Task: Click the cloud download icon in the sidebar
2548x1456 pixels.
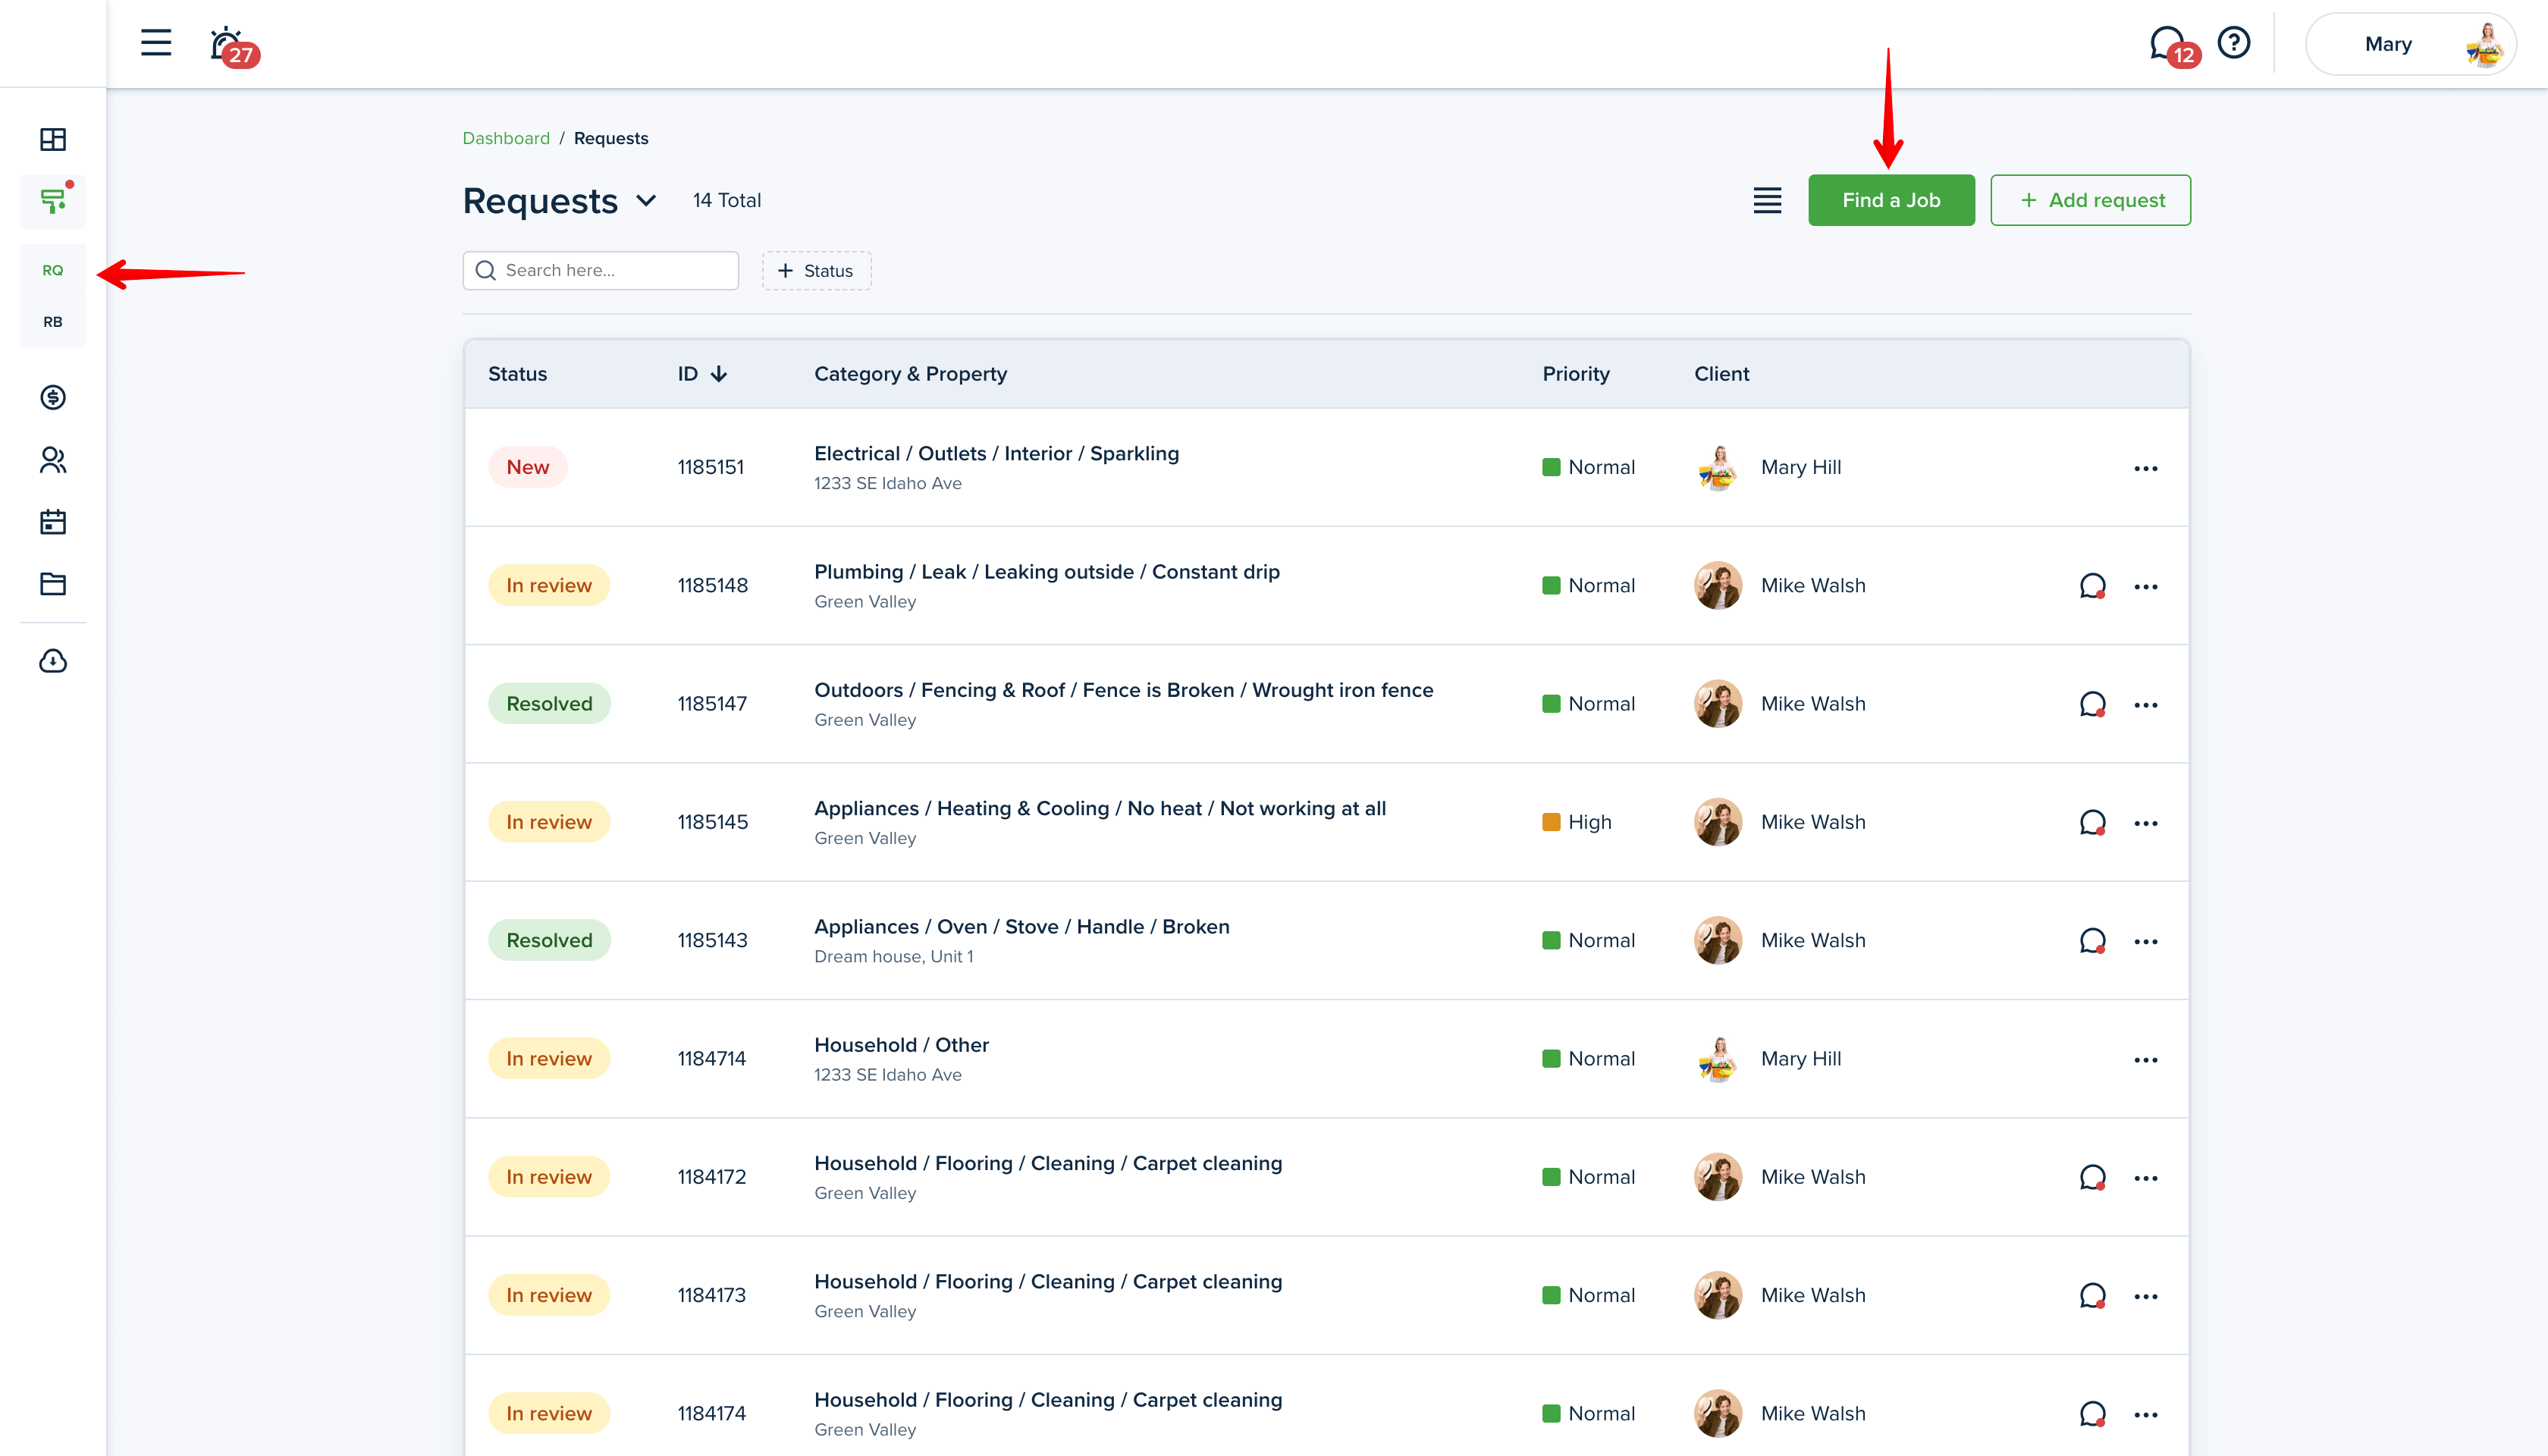Action: [53, 661]
